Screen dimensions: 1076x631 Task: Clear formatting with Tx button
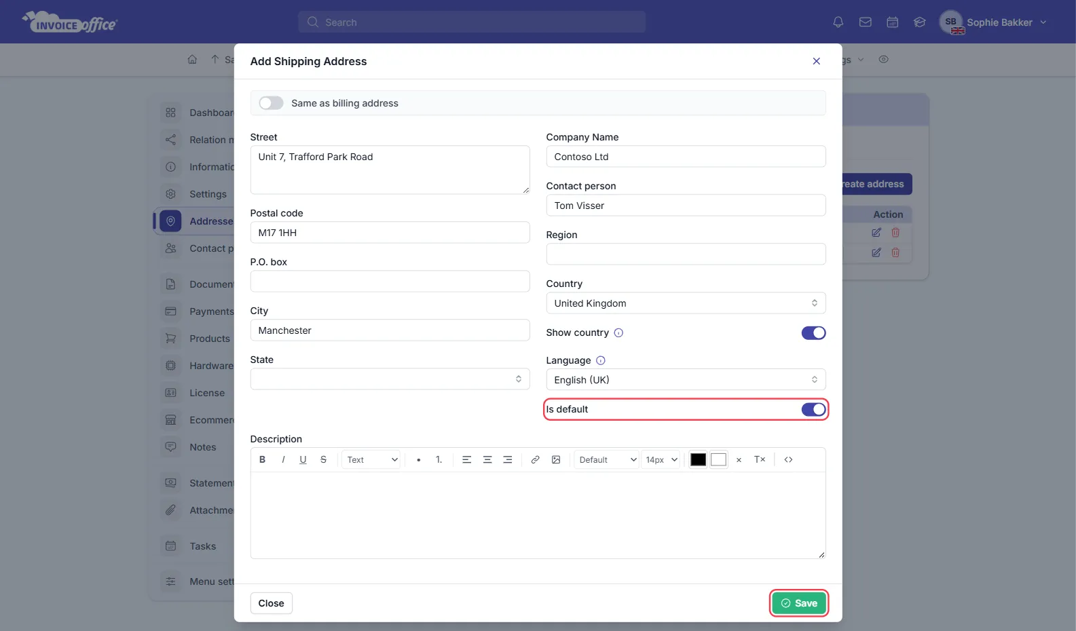[x=760, y=460]
